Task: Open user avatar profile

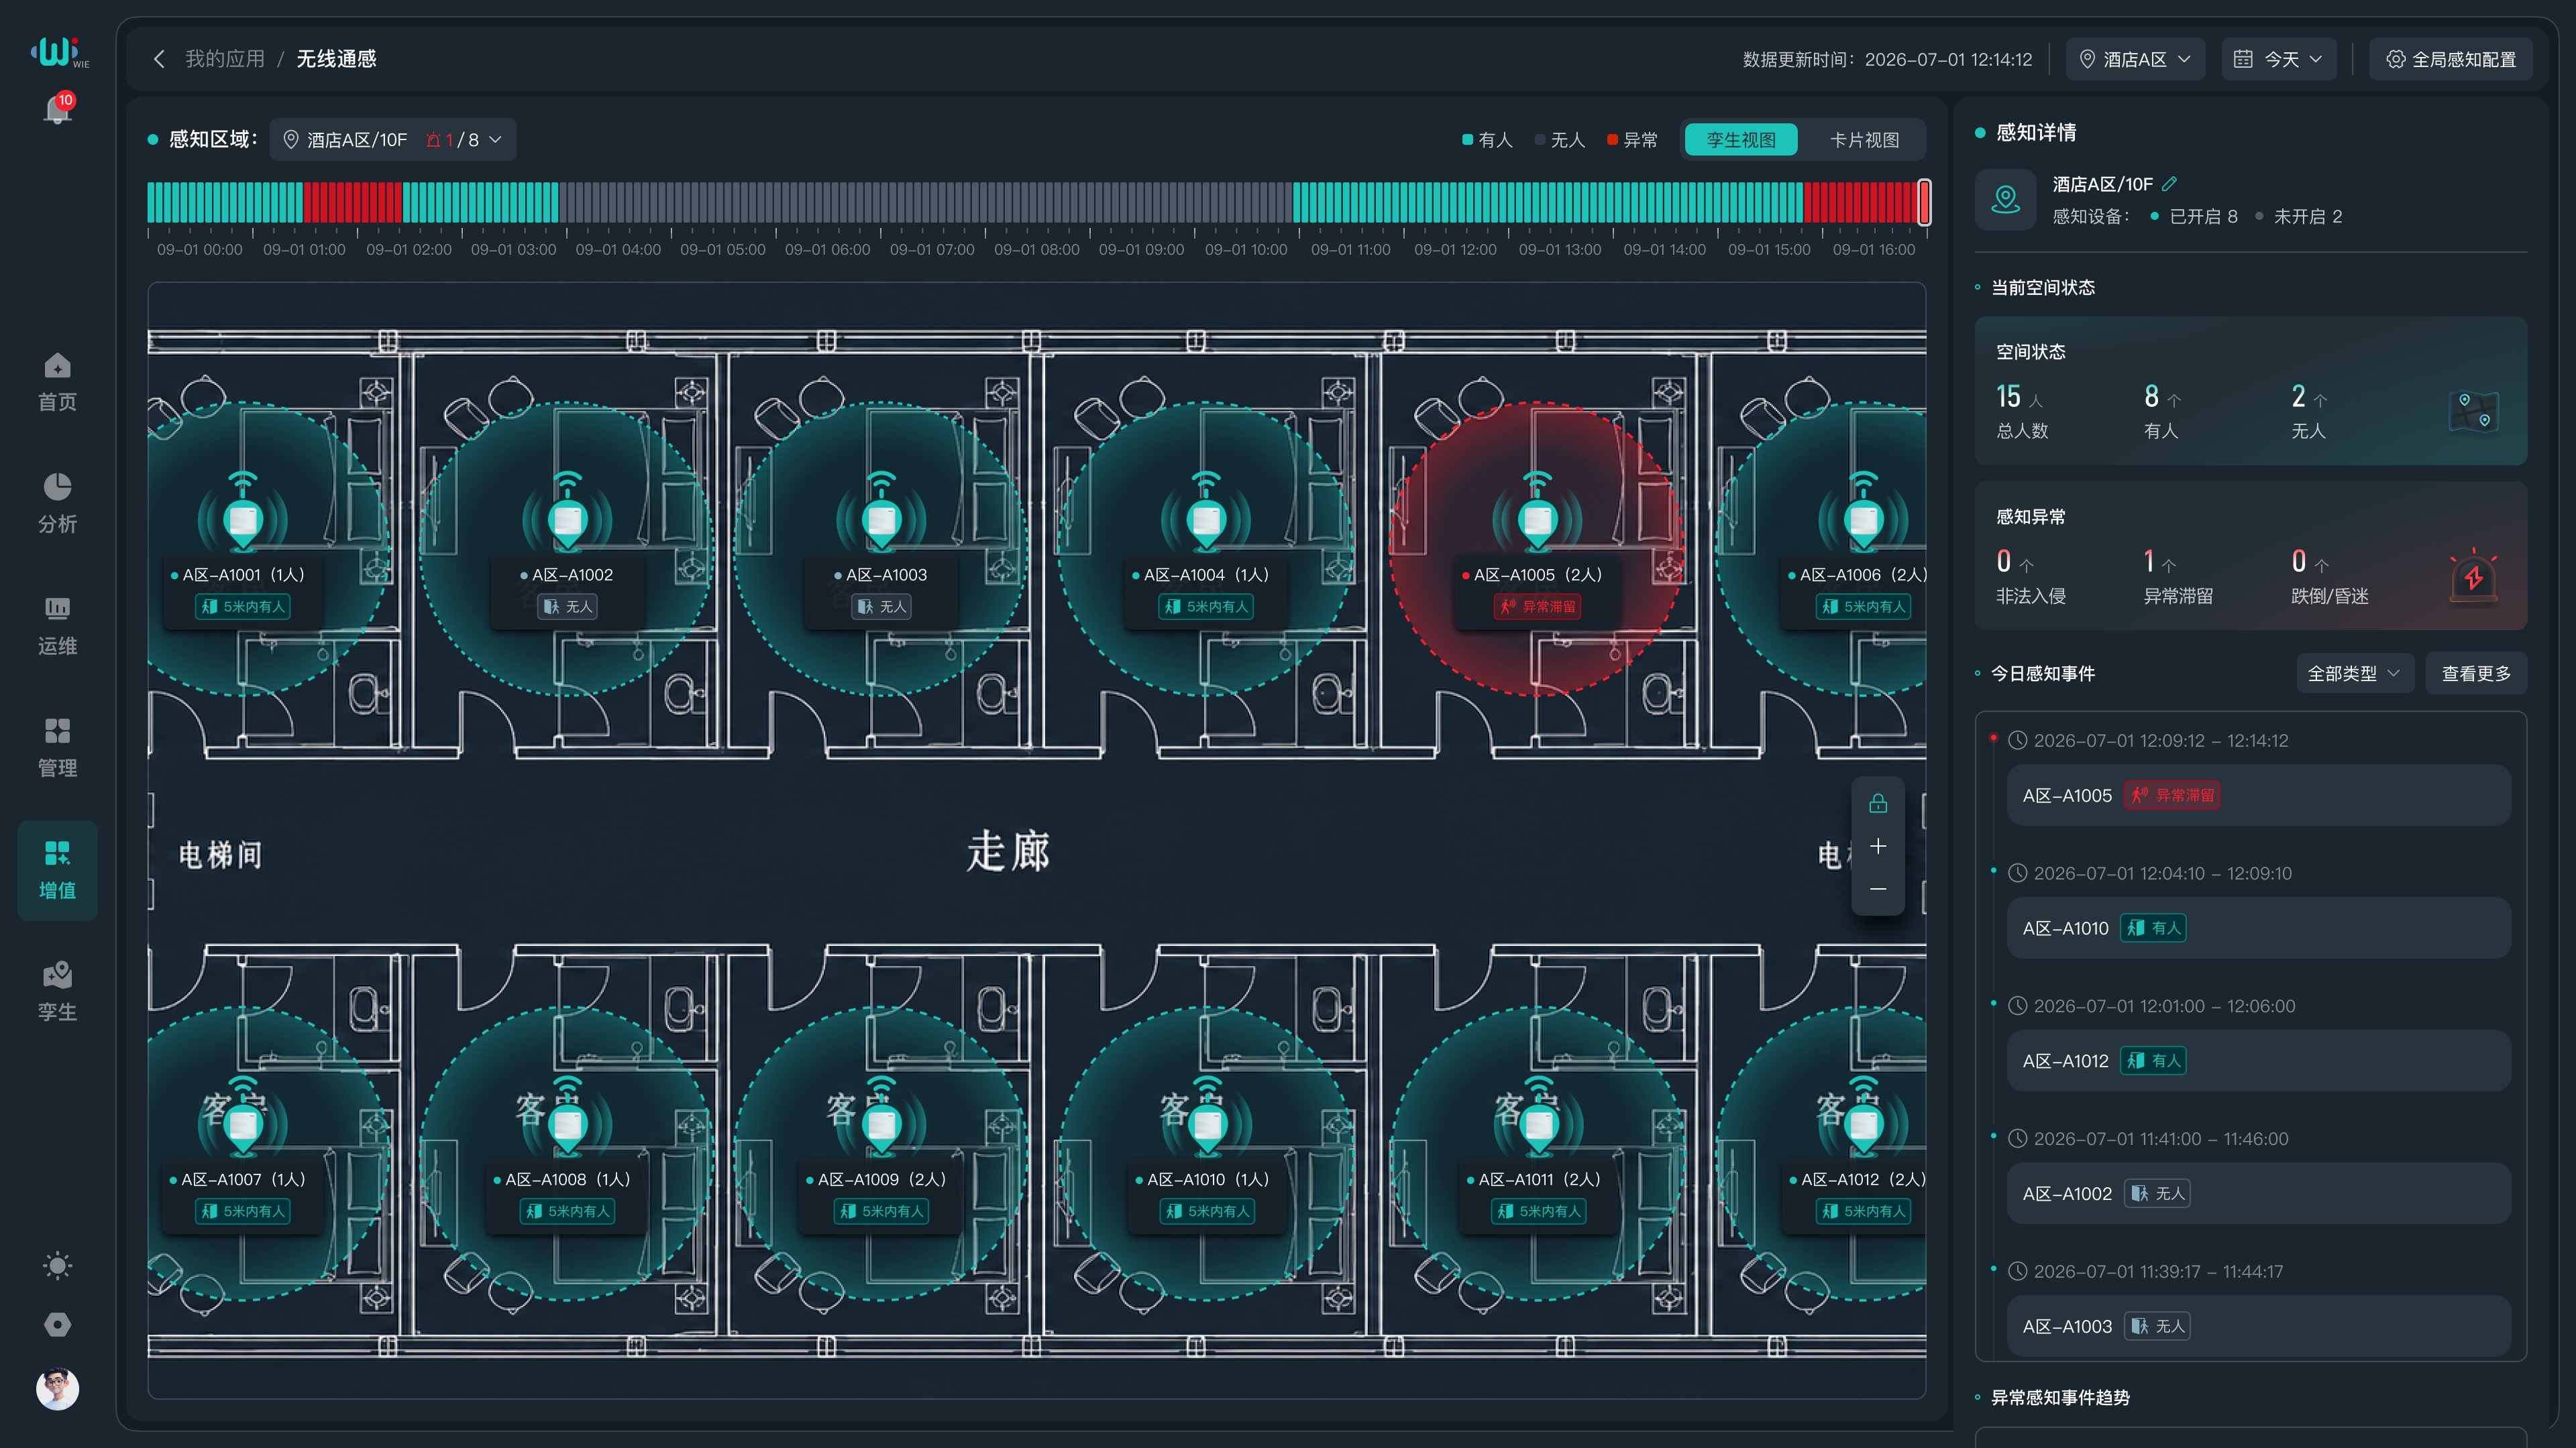Action: (57, 1389)
